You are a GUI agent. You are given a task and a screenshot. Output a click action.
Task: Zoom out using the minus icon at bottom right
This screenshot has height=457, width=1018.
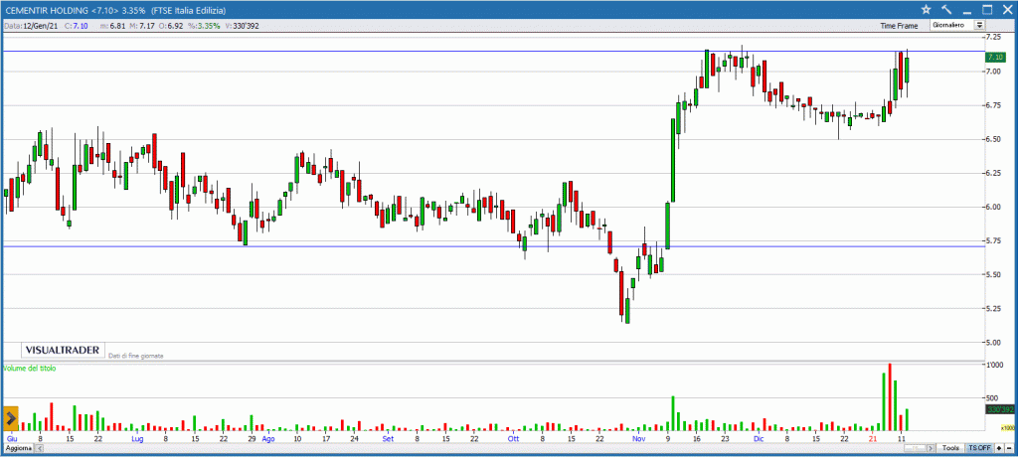(1009, 448)
